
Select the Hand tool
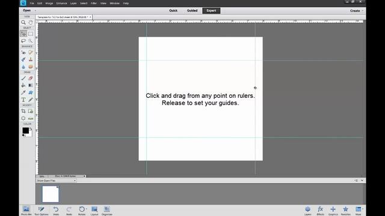[31, 23]
